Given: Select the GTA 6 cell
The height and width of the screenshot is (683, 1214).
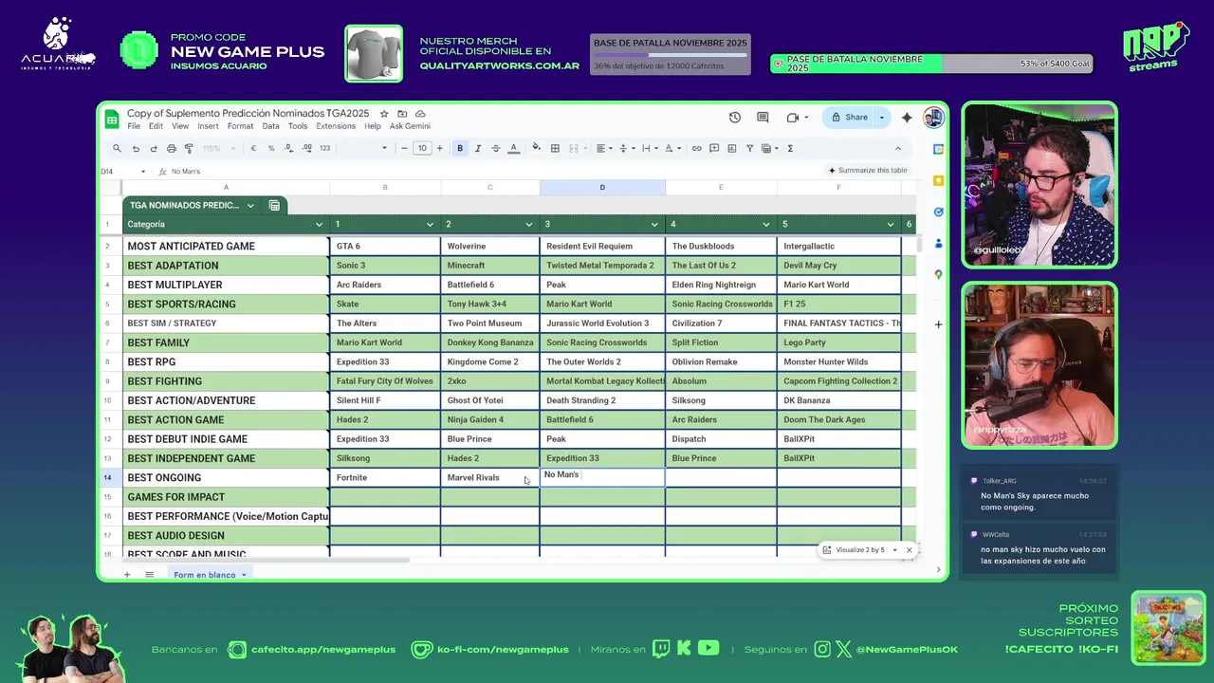Looking at the screenshot, I should coord(385,246).
